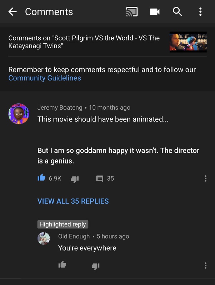Open options menu for Jeremy Boateng's comment
The width and height of the screenshot is (215, 285).
pos(205,179)
